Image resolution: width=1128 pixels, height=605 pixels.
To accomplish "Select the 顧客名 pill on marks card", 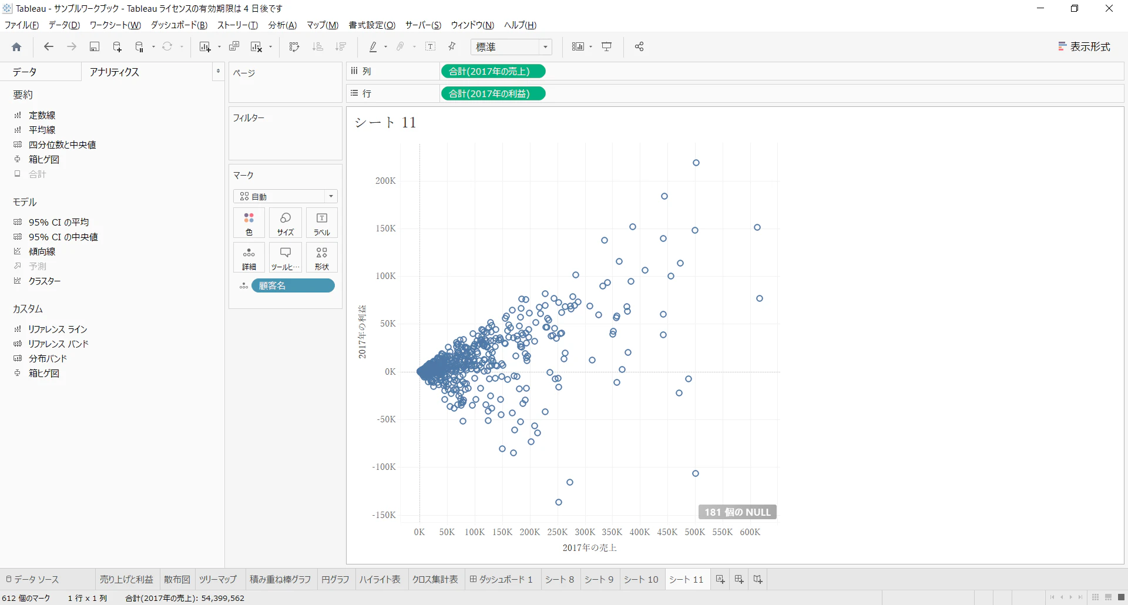I will point(293,286).
